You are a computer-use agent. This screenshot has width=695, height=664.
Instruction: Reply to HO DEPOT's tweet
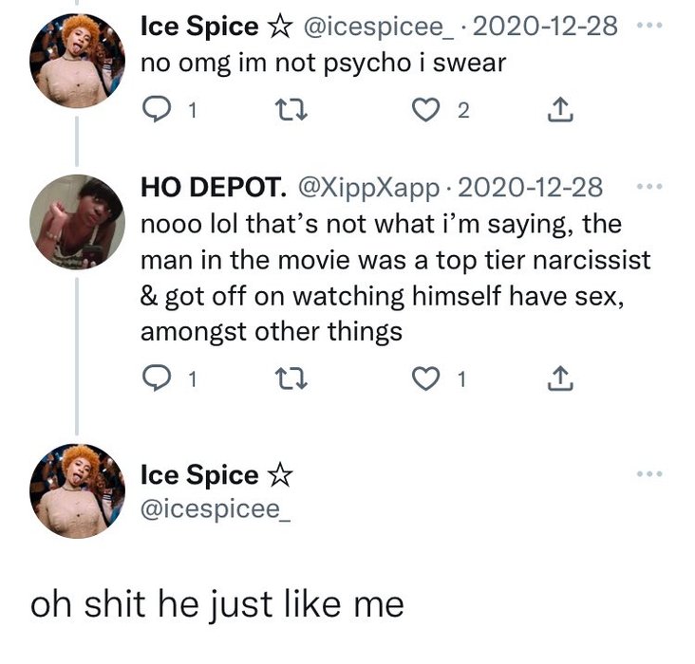click(x=154, y=380)
